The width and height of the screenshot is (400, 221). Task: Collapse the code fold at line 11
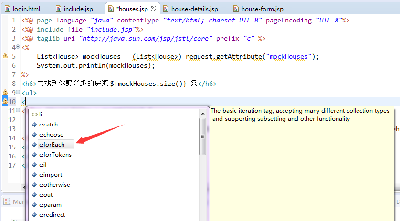[18, 110]
